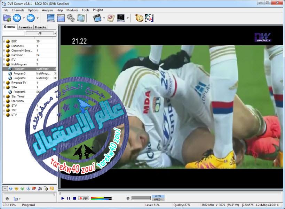Open settings with the gears icon
This screenshot has width=285, height=209.
(x=71, y=18)
